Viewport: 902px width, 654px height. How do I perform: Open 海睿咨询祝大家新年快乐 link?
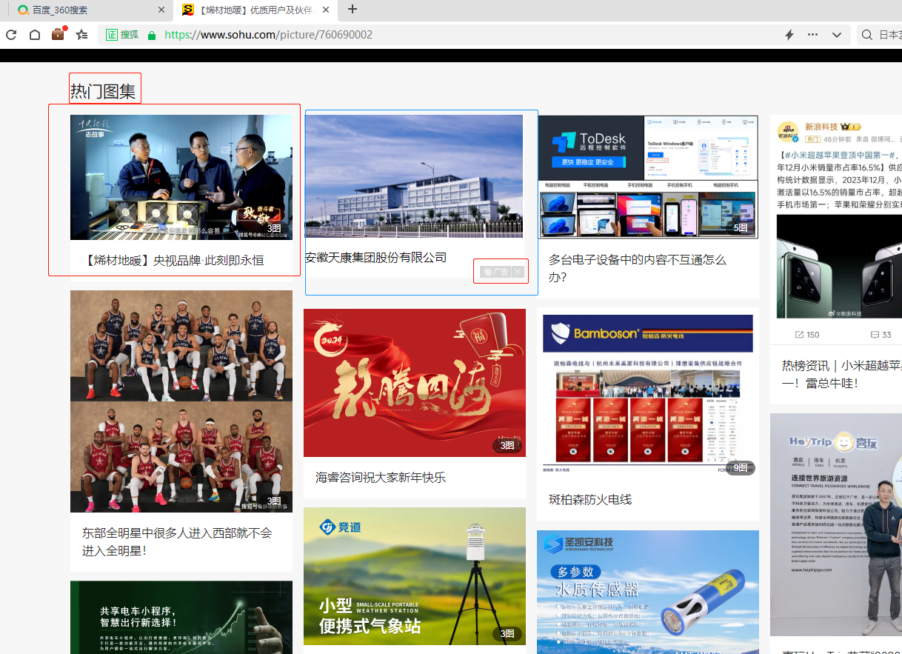(381, 478)
